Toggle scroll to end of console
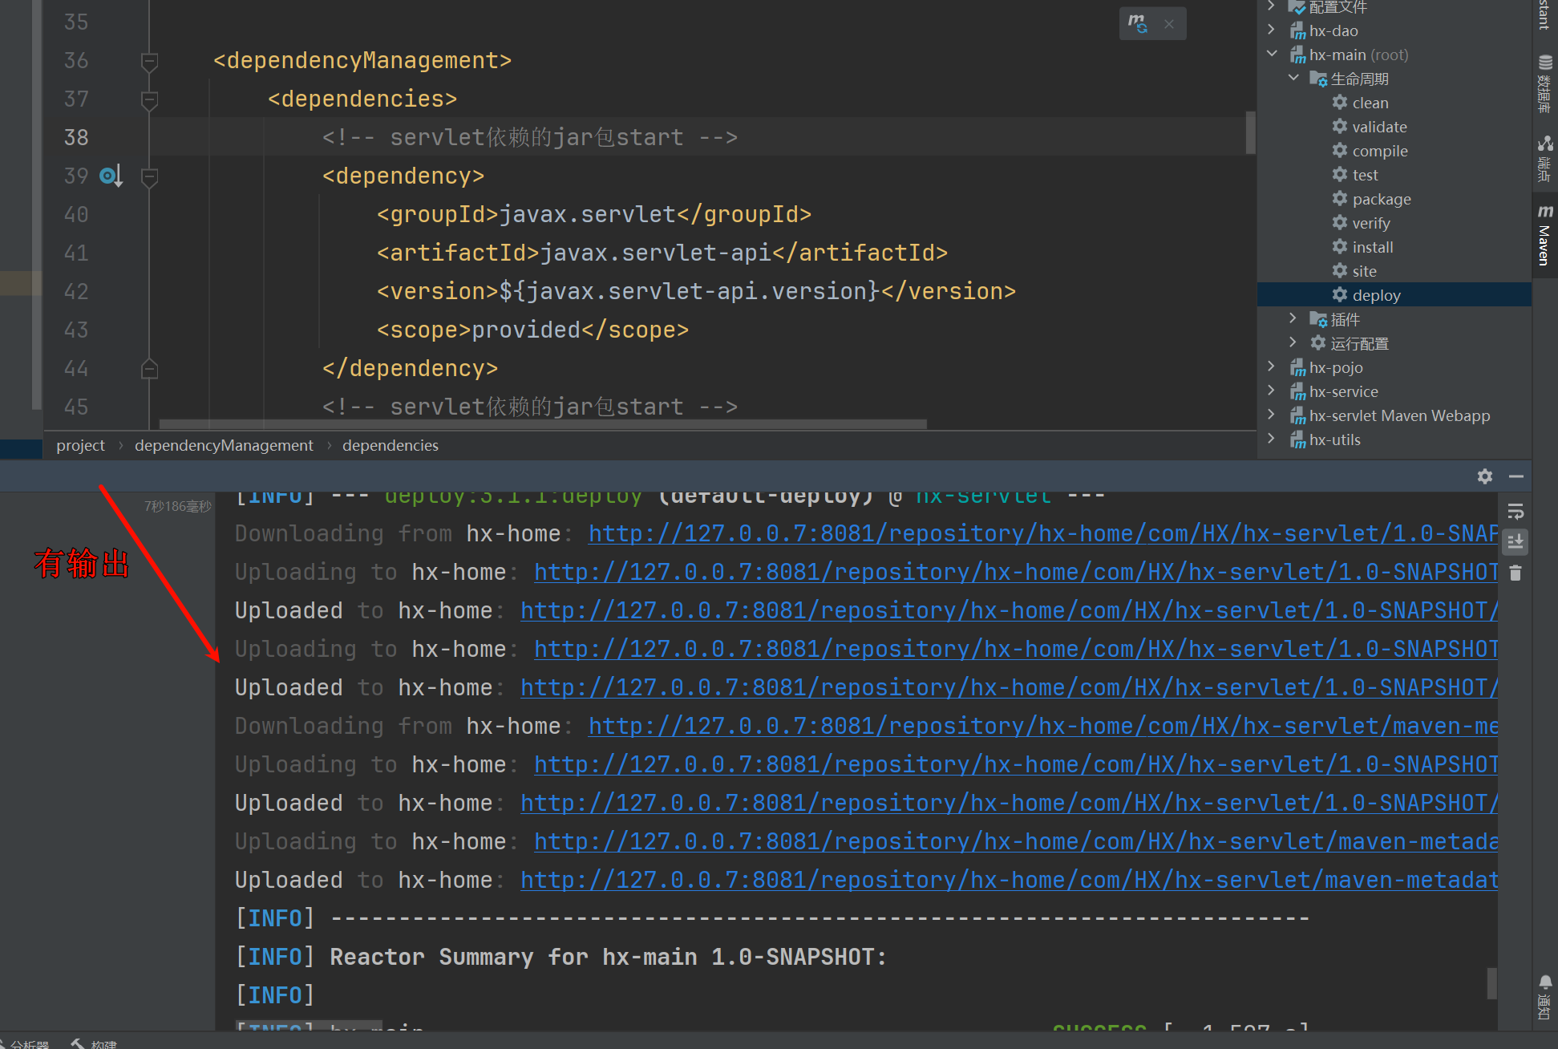This screenshot has height=1049, width=1558. click(1516, 542)
